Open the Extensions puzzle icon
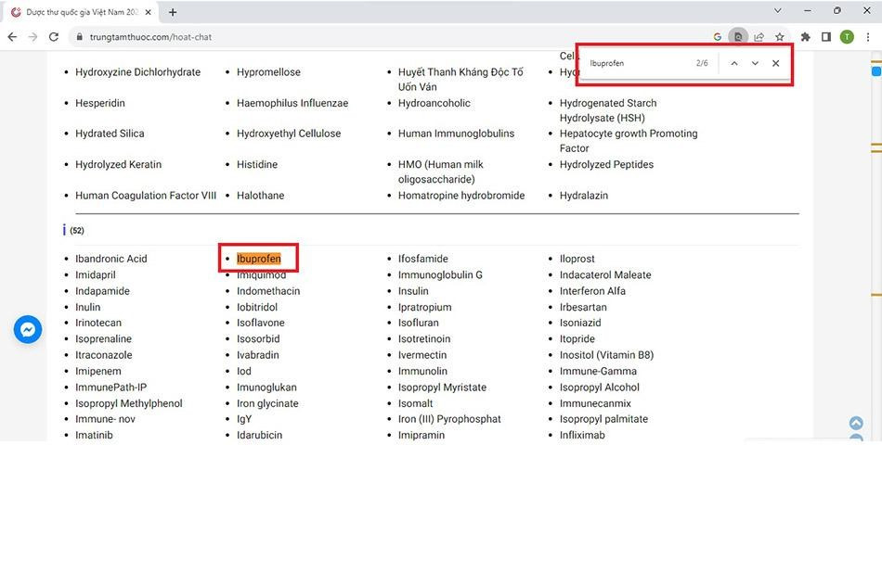The width and height of the screenshot is (882, 585). pyautogui.click(x=805, y=37)
